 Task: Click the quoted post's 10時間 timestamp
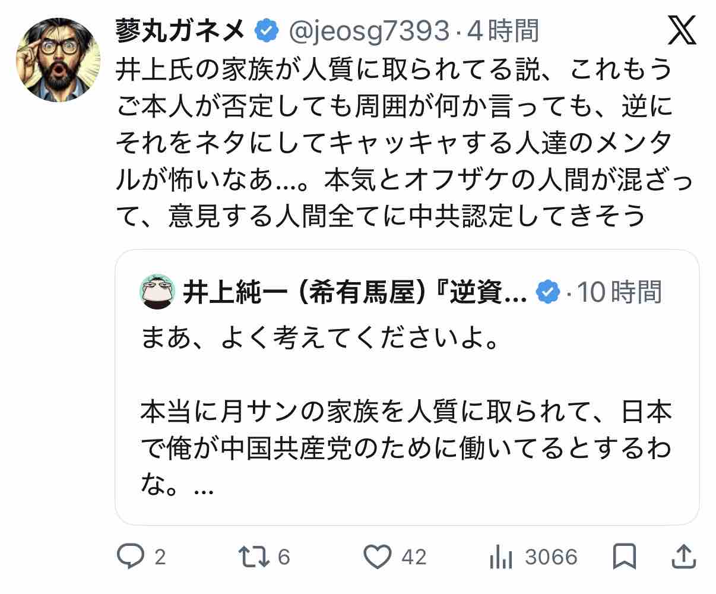pyautogui.click(x=619, y=292)
